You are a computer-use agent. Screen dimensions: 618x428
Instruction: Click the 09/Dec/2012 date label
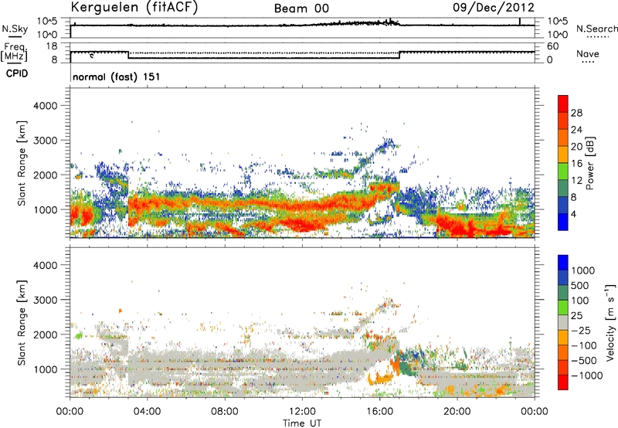click(494, 8)
